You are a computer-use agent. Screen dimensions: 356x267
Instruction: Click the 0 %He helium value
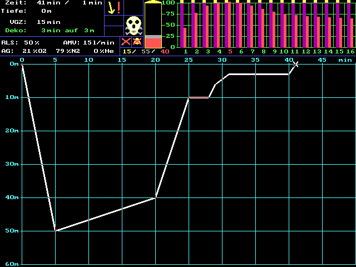click(103, 51)
